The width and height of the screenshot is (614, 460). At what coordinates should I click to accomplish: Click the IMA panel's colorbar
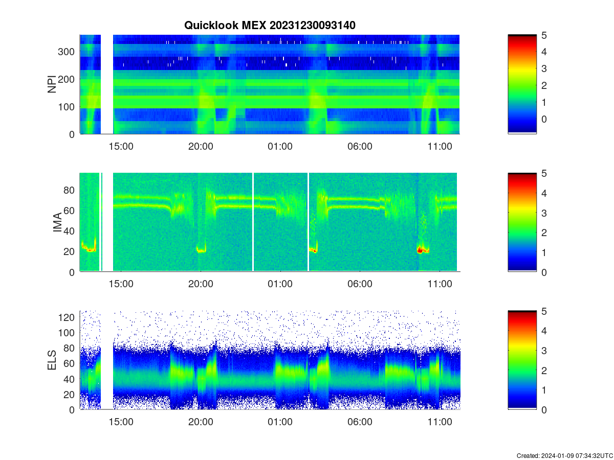coord(522,222)
